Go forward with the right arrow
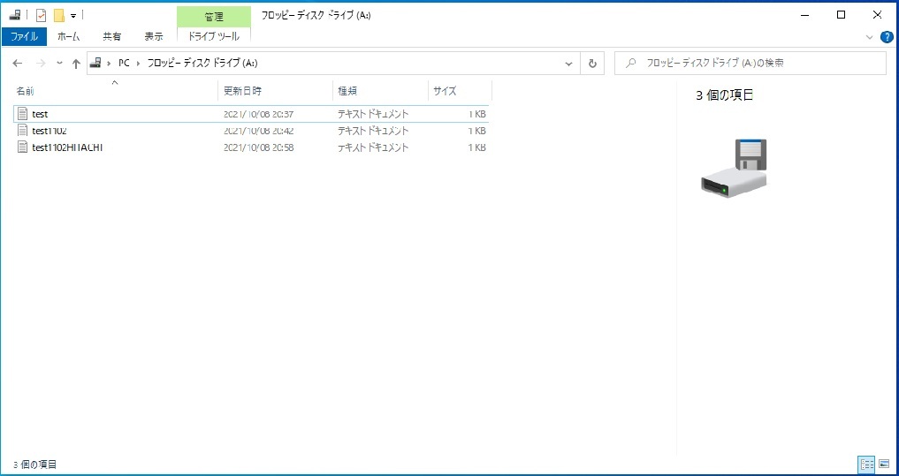899x476 pixels. (x=40, y=64)
